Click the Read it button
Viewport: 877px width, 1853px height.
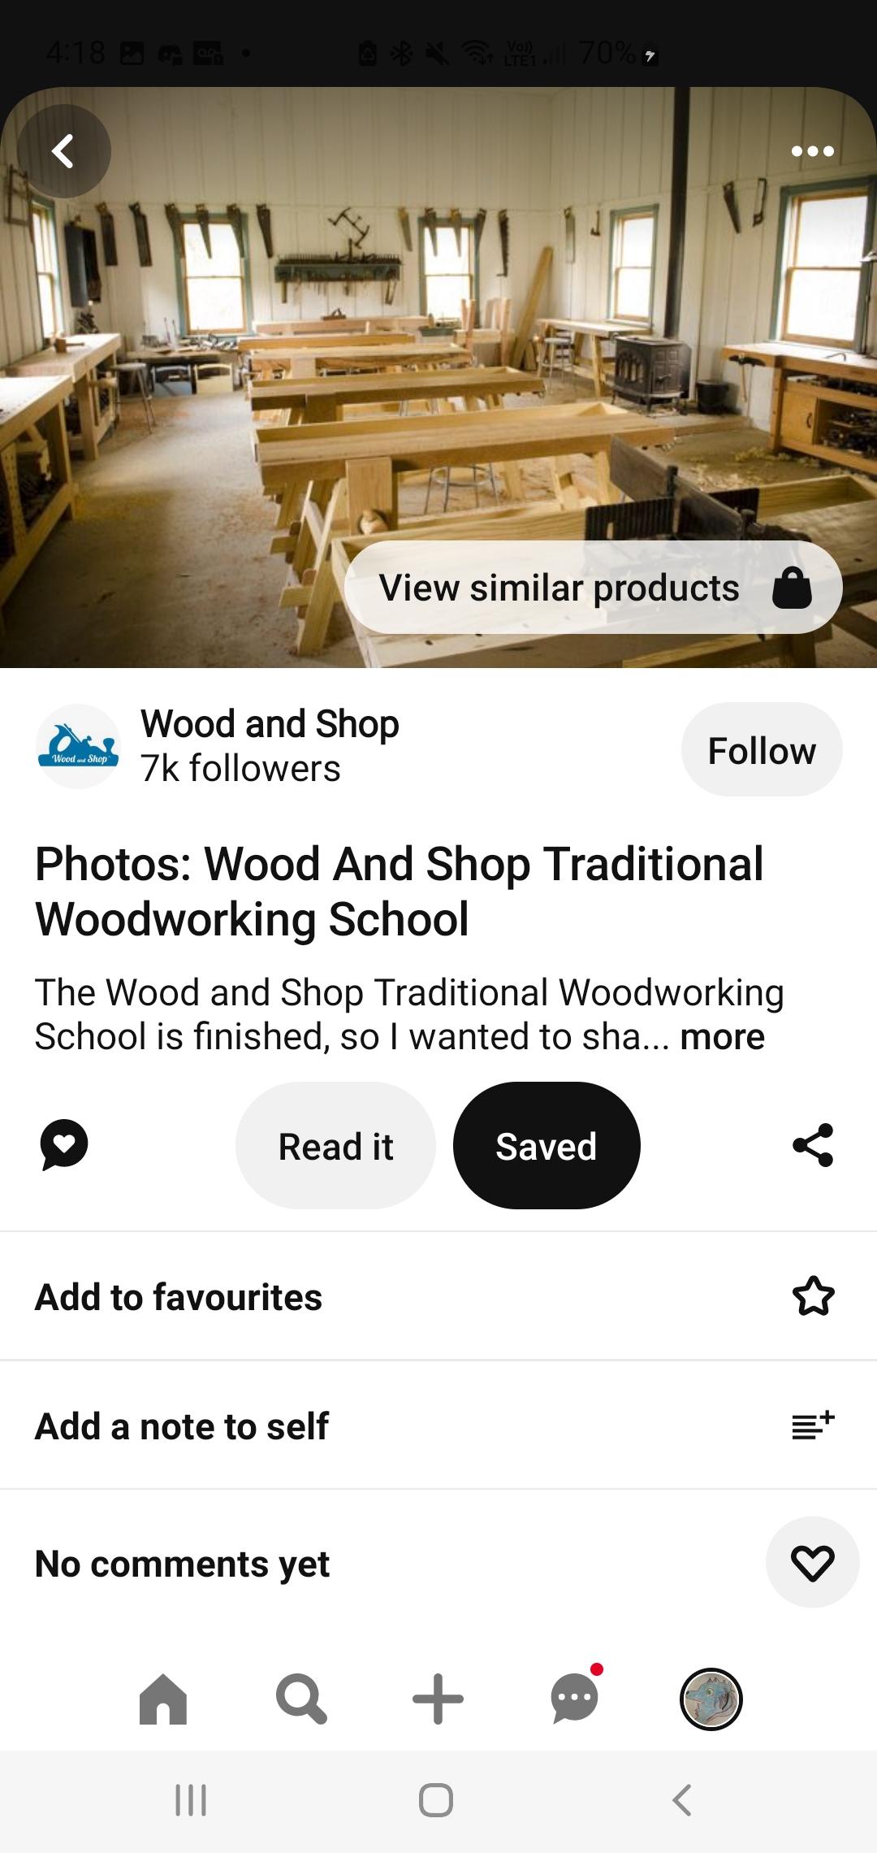point(335,1145)
